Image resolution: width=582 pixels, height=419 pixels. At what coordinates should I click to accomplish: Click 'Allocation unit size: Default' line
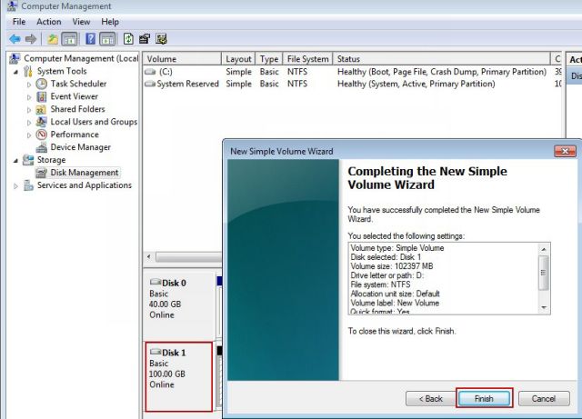click(x=395, y=294)
